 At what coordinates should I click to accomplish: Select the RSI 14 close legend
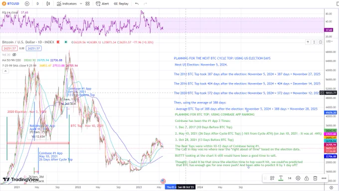point(10,12)
